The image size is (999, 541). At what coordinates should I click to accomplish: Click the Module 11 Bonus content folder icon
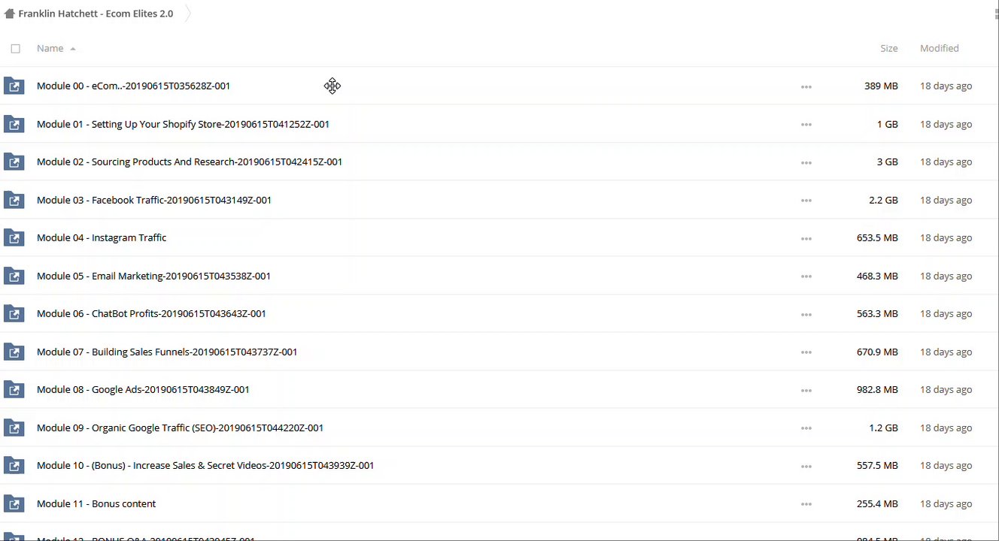[14, 504]
